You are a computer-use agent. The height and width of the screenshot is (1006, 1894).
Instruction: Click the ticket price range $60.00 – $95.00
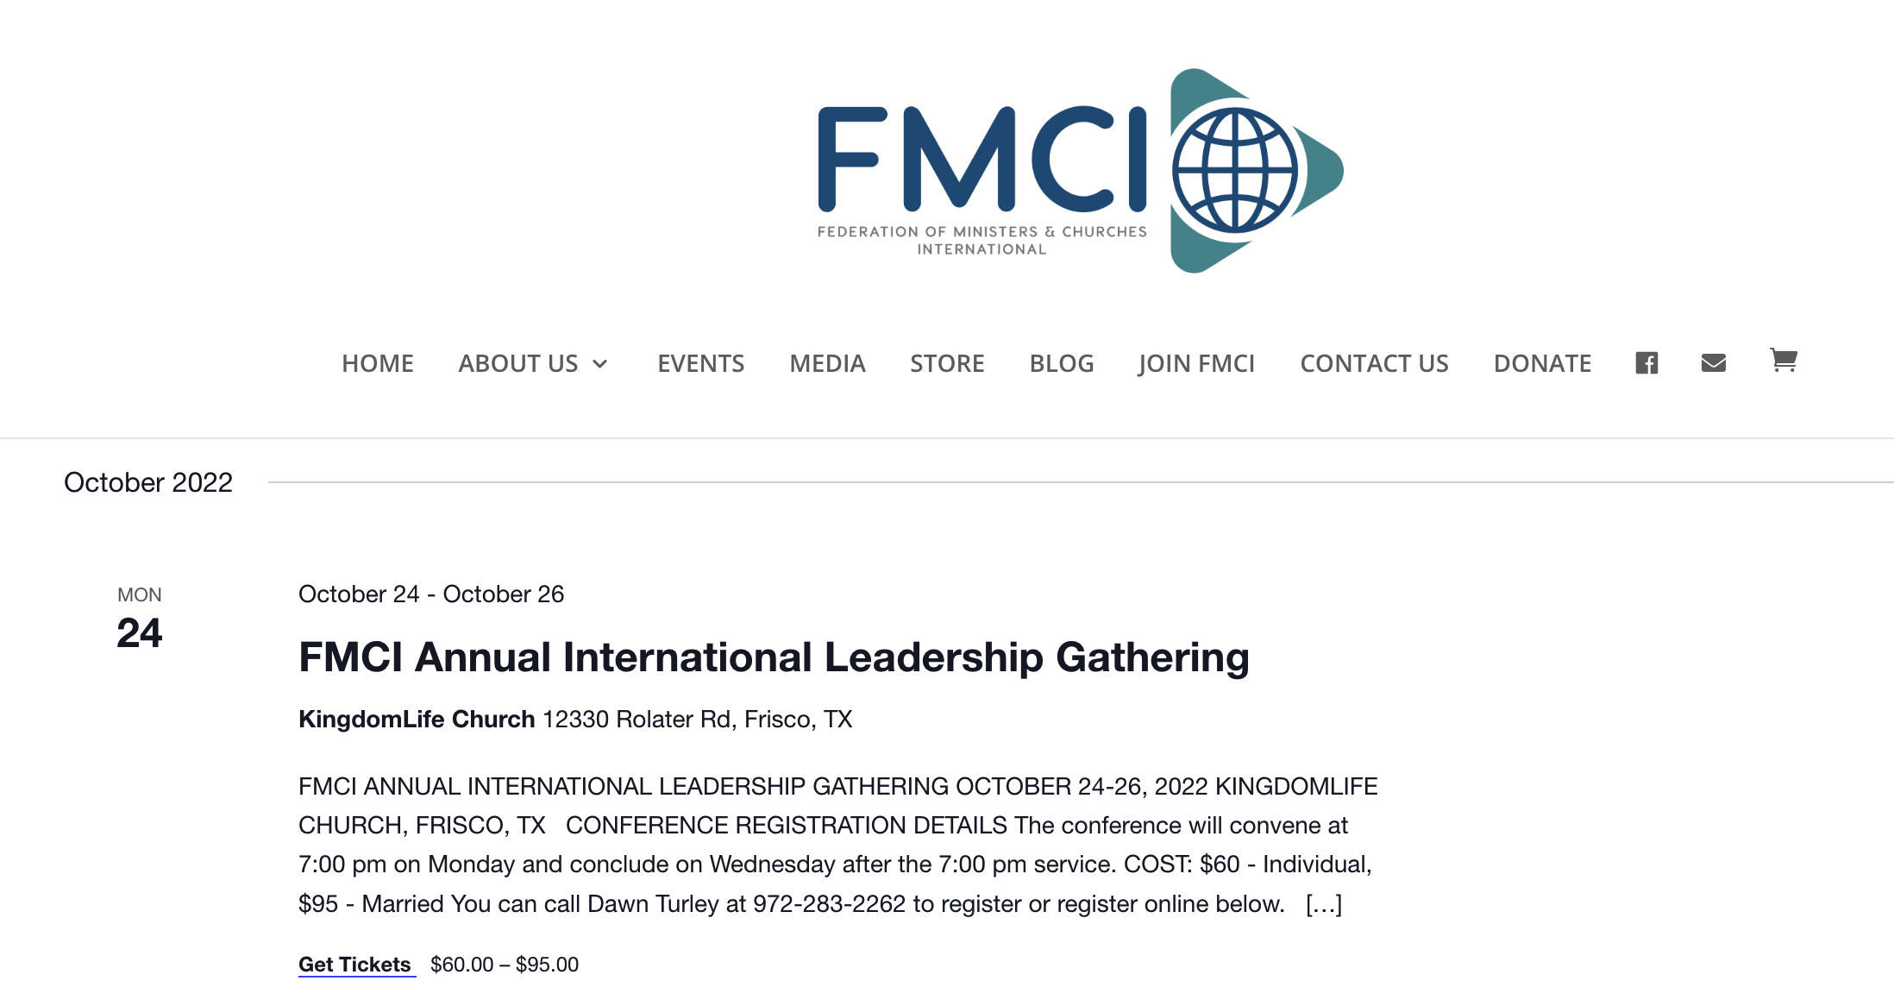coord(505,964)
